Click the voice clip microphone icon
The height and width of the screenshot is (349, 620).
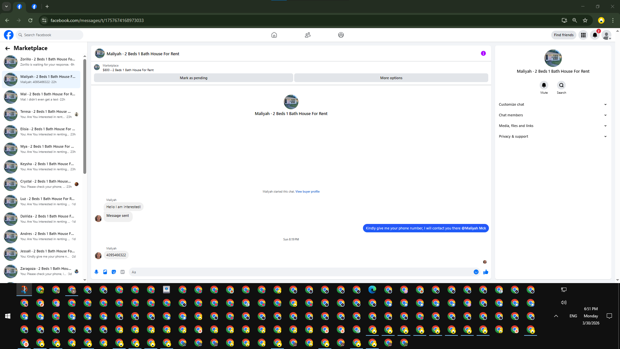96,272
